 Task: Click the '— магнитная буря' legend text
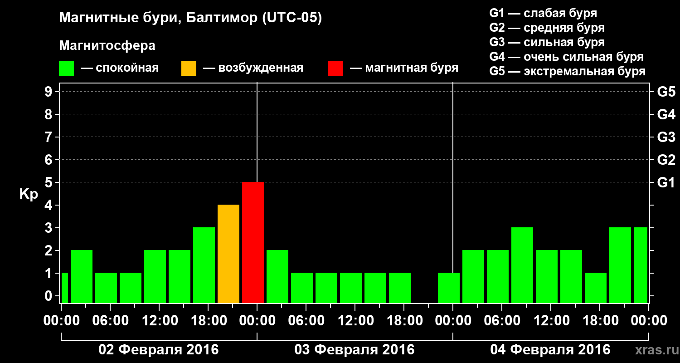click(404, 69)
